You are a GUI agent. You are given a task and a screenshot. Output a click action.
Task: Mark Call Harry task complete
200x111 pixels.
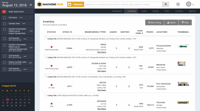pos(5,18)
